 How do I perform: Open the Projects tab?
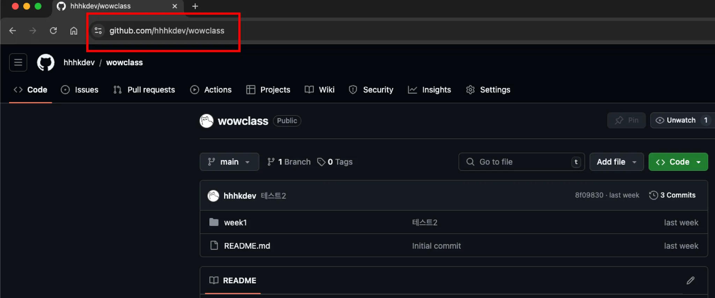[268, 90]
